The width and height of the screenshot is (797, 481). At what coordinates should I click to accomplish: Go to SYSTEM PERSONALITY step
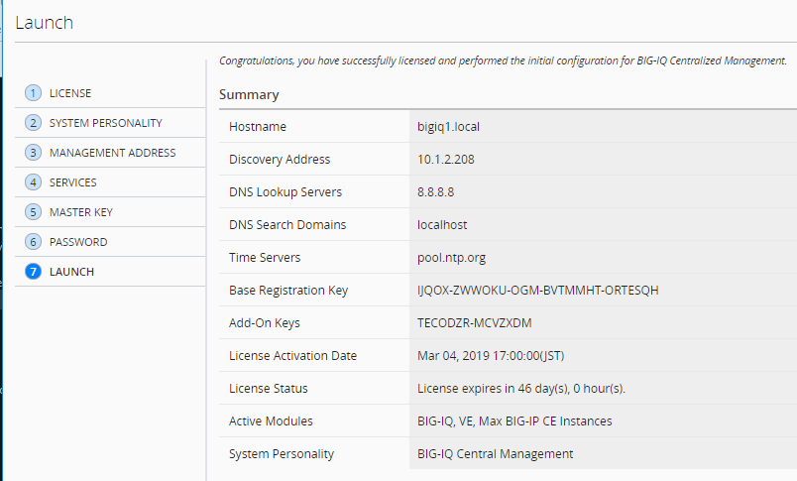click(106, 123)
